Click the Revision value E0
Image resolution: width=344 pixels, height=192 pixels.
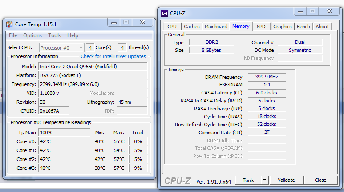coord(54,102)
